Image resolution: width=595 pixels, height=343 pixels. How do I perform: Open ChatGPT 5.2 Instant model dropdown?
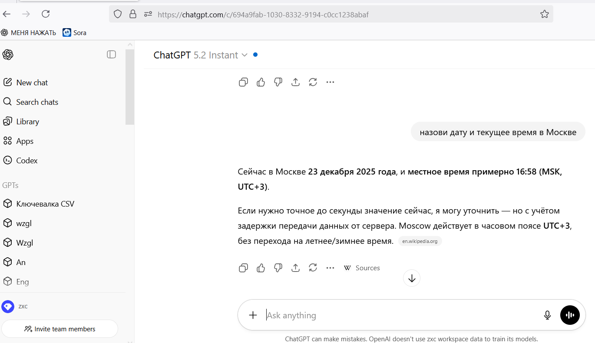tap(201, 55)
